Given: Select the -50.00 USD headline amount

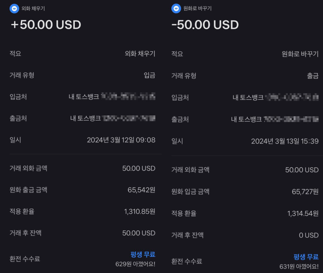Looking at the screenshot, I should [x=205, y=25].
